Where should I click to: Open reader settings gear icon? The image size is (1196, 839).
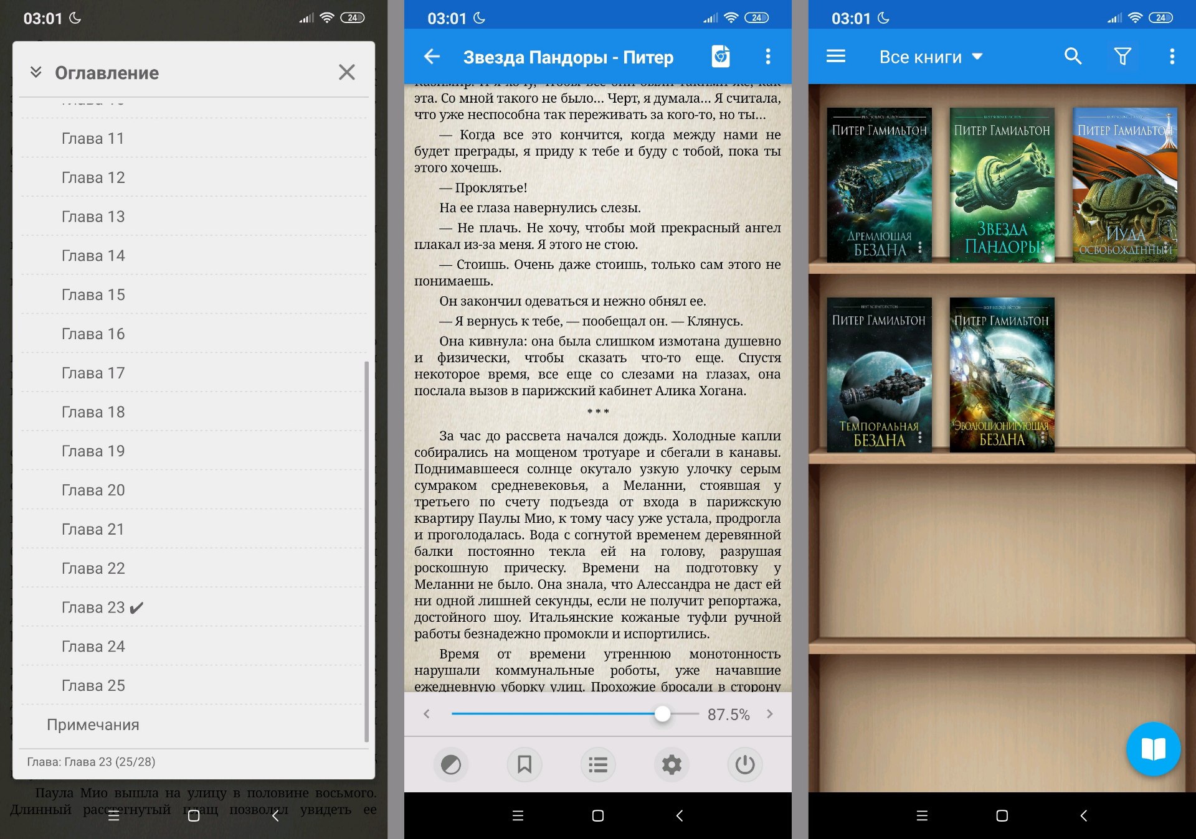672,764
